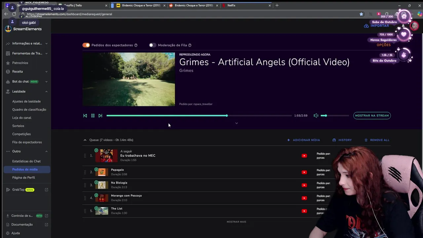423x238 pixels.
Task: Open help for Moderação de Fila
Action: pos(190,45)
